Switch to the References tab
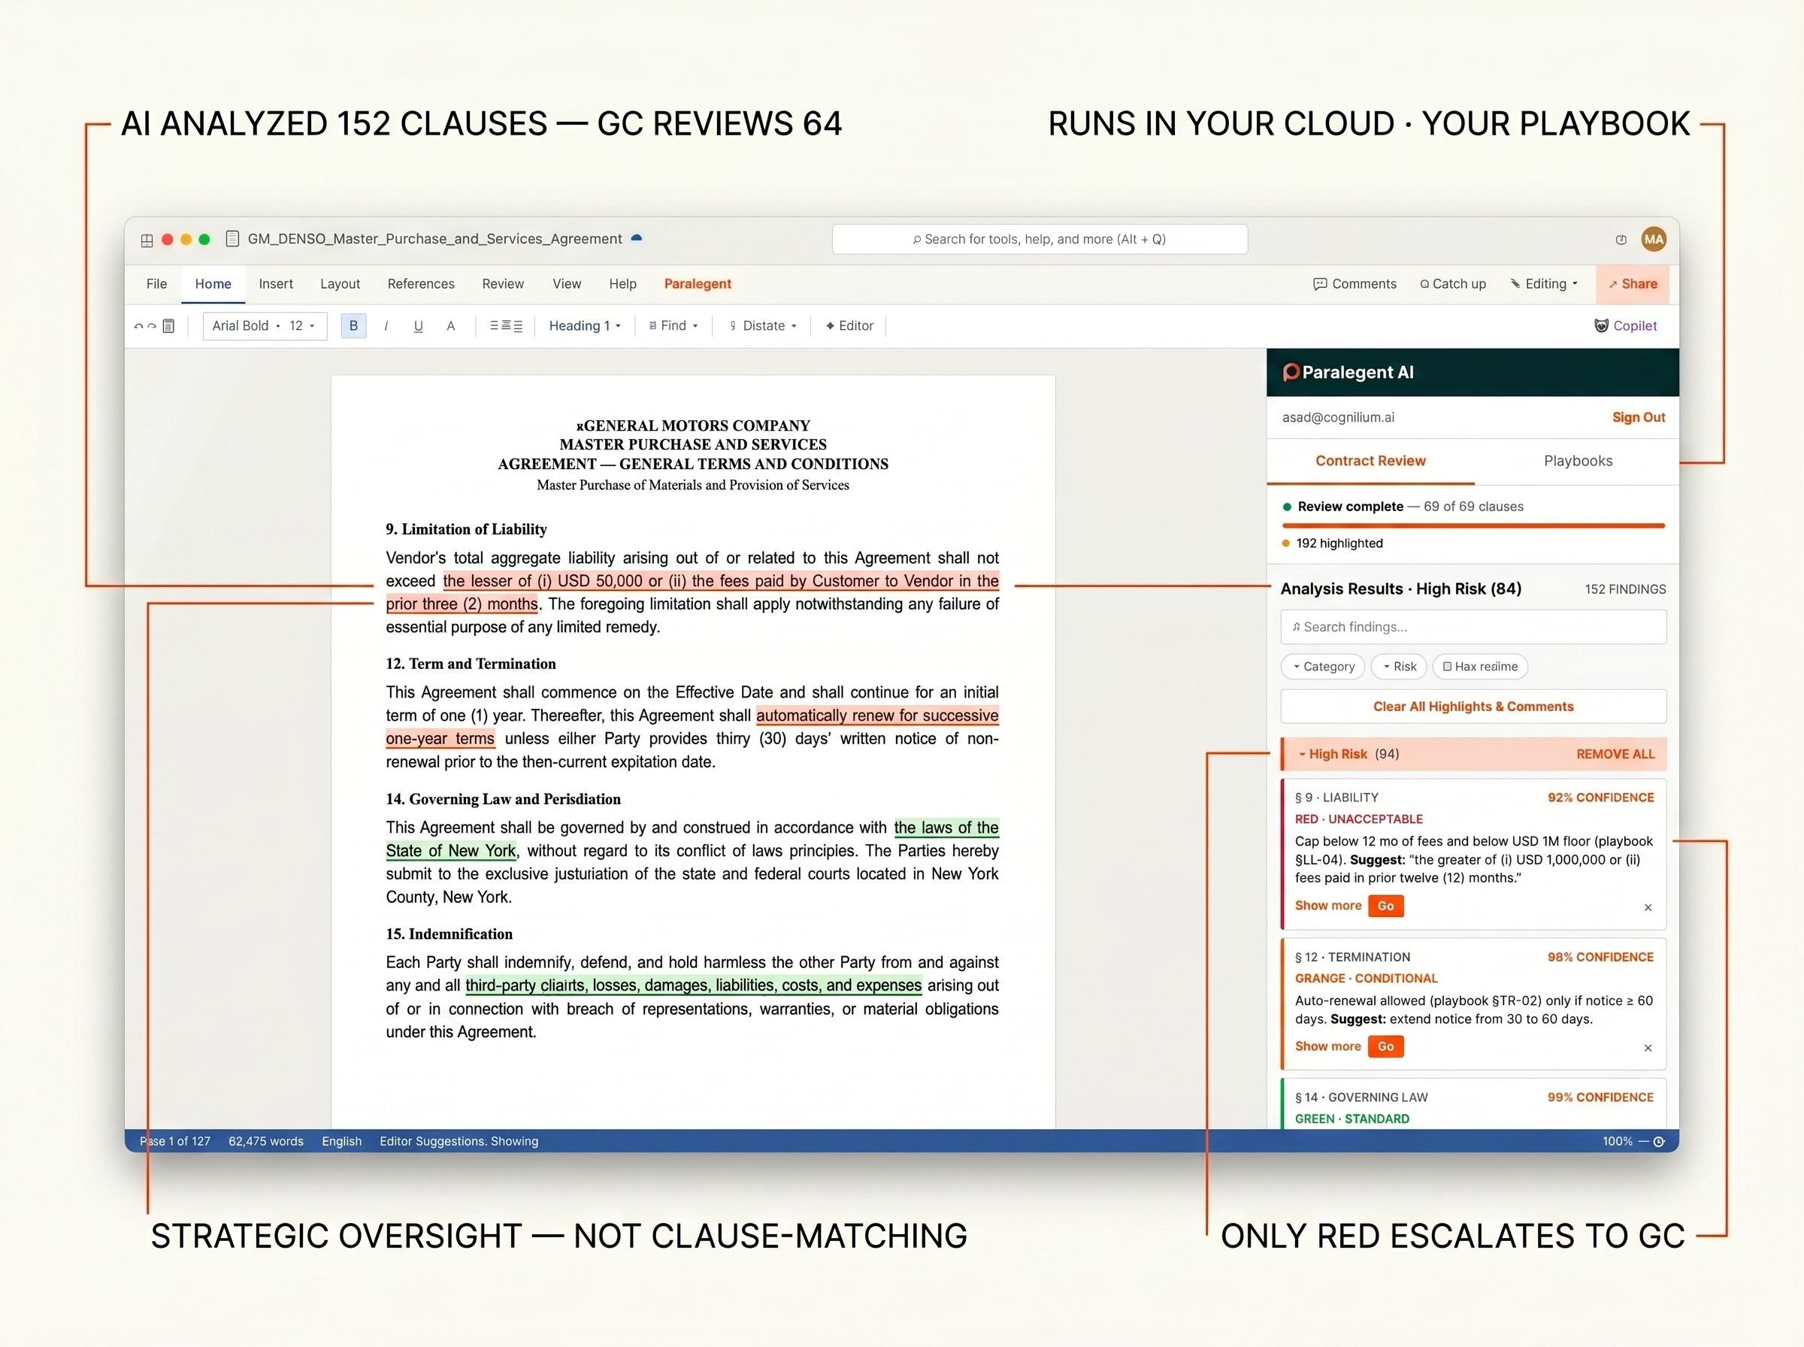The image size is (1804, 1347). pos(421,283)
